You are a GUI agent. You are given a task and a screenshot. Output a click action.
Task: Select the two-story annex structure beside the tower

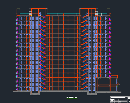107,84
